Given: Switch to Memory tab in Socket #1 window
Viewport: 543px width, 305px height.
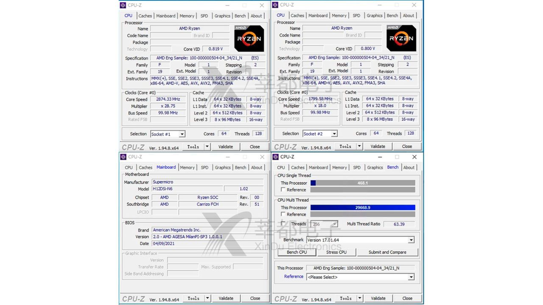Looking at the screenshot, I should pos(187,16).
